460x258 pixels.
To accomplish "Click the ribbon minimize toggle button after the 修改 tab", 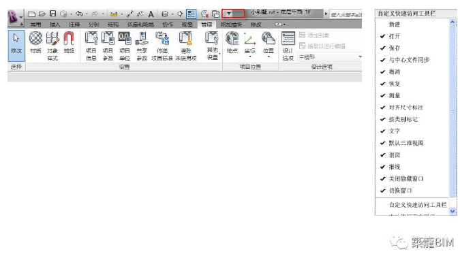I will click(x=279, y=25).
